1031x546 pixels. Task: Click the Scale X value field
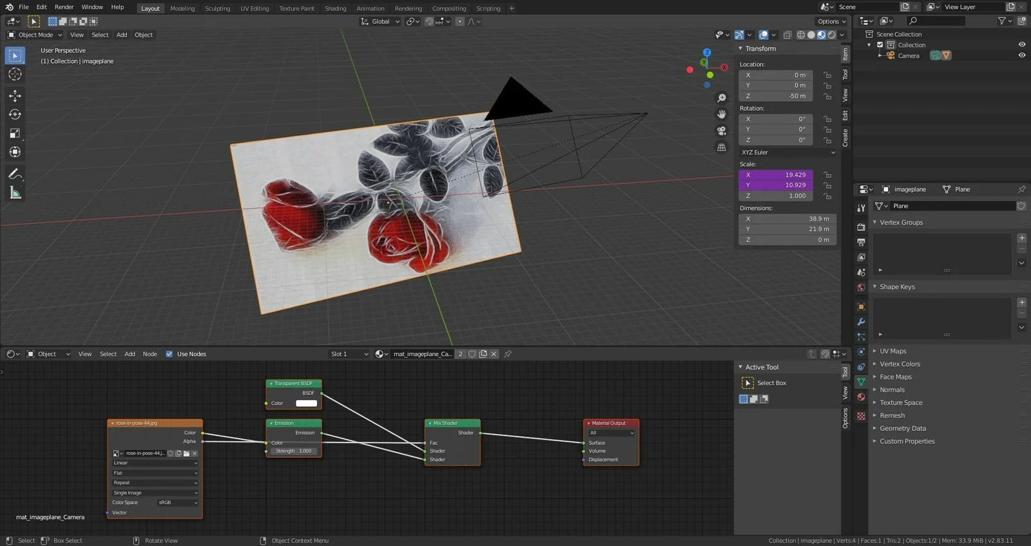click(776, 174)
